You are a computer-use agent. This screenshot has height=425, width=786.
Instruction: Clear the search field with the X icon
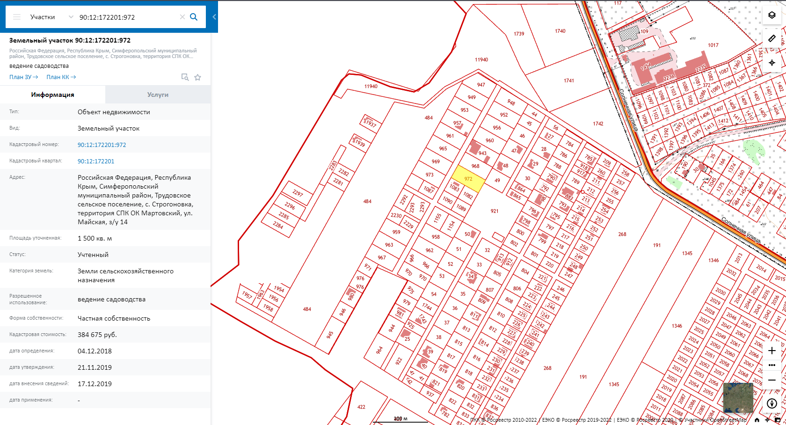coord(182,17)
